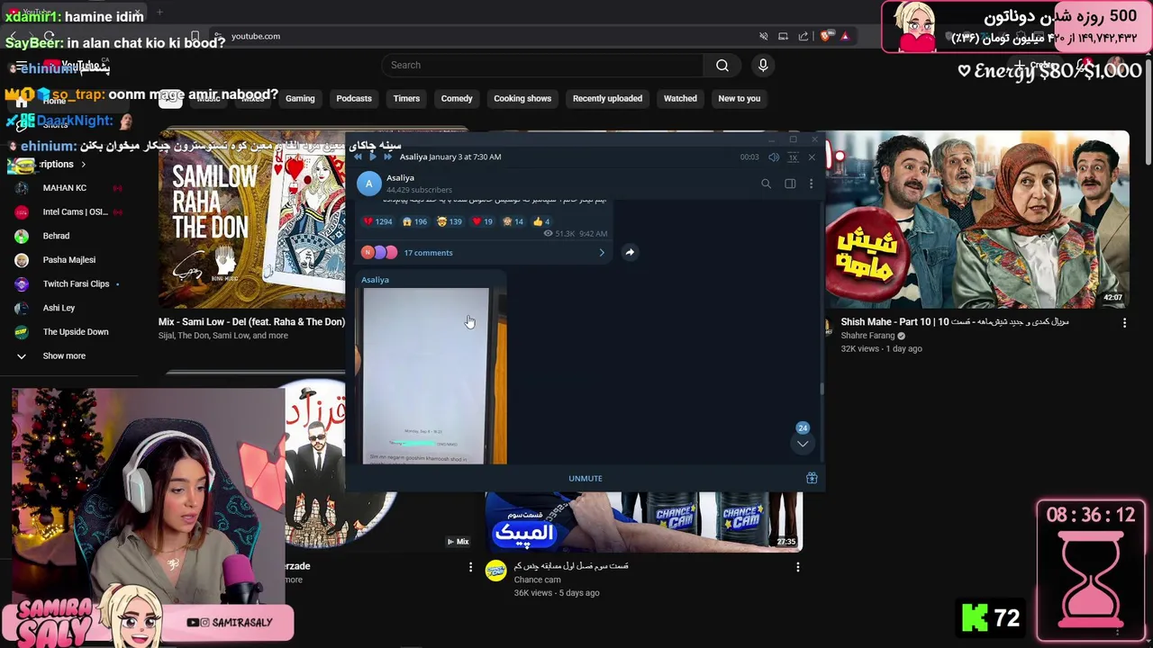The width and height of the screenshot is (1153, 648).
Task: Select the New to you filter chip
Action: click(x=740, y=98)
